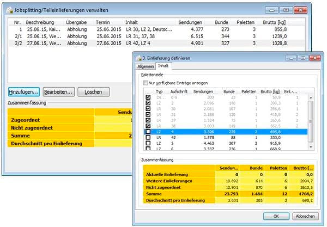Switch to the Allgemein tab
This screenshot has height=227, width=327.
[146, 66]
